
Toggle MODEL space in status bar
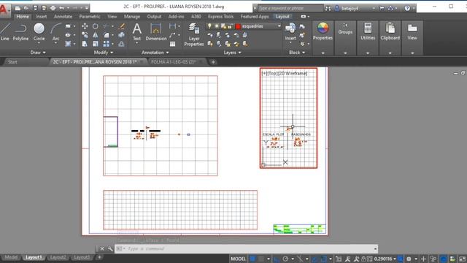click(239, 259)
